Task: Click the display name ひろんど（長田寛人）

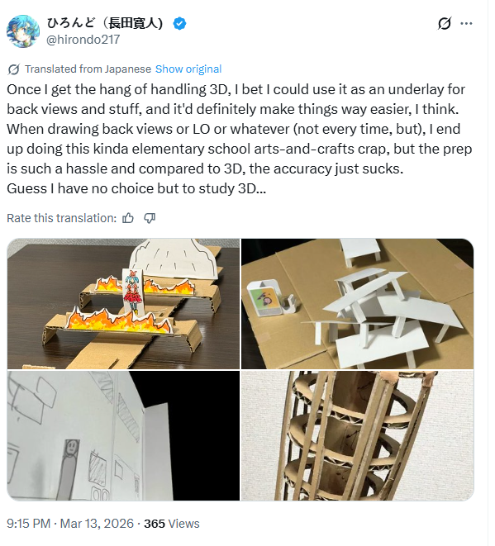Action: [105, 23]
